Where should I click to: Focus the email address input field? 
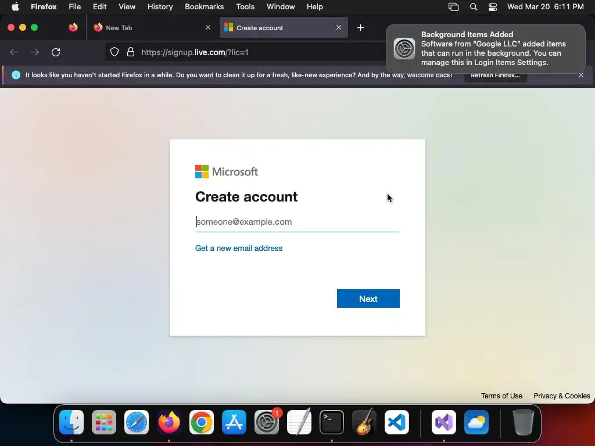297,222
